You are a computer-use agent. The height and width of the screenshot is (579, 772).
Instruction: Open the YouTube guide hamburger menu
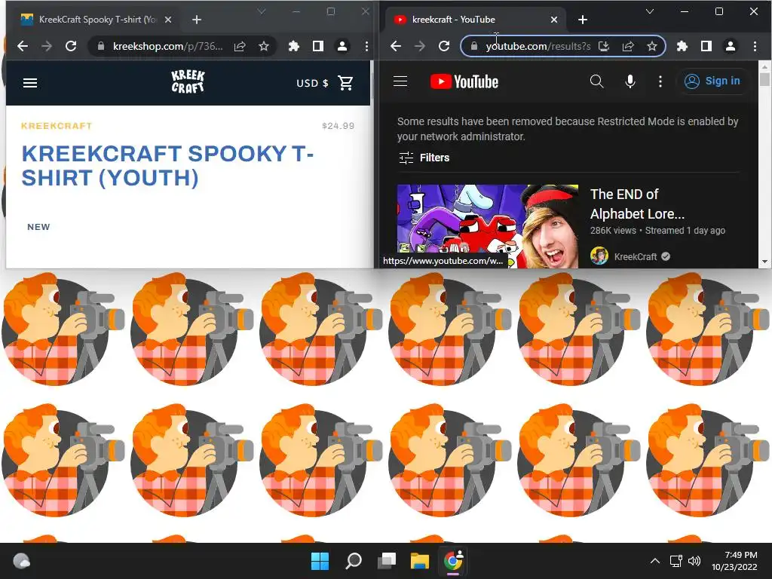400,81
